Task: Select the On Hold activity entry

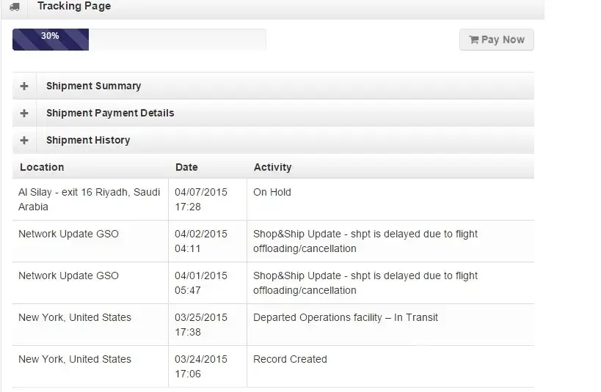Action: tap(272, 192)
